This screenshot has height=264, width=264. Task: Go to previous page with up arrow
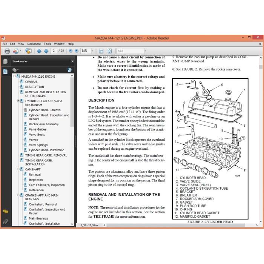39,51
